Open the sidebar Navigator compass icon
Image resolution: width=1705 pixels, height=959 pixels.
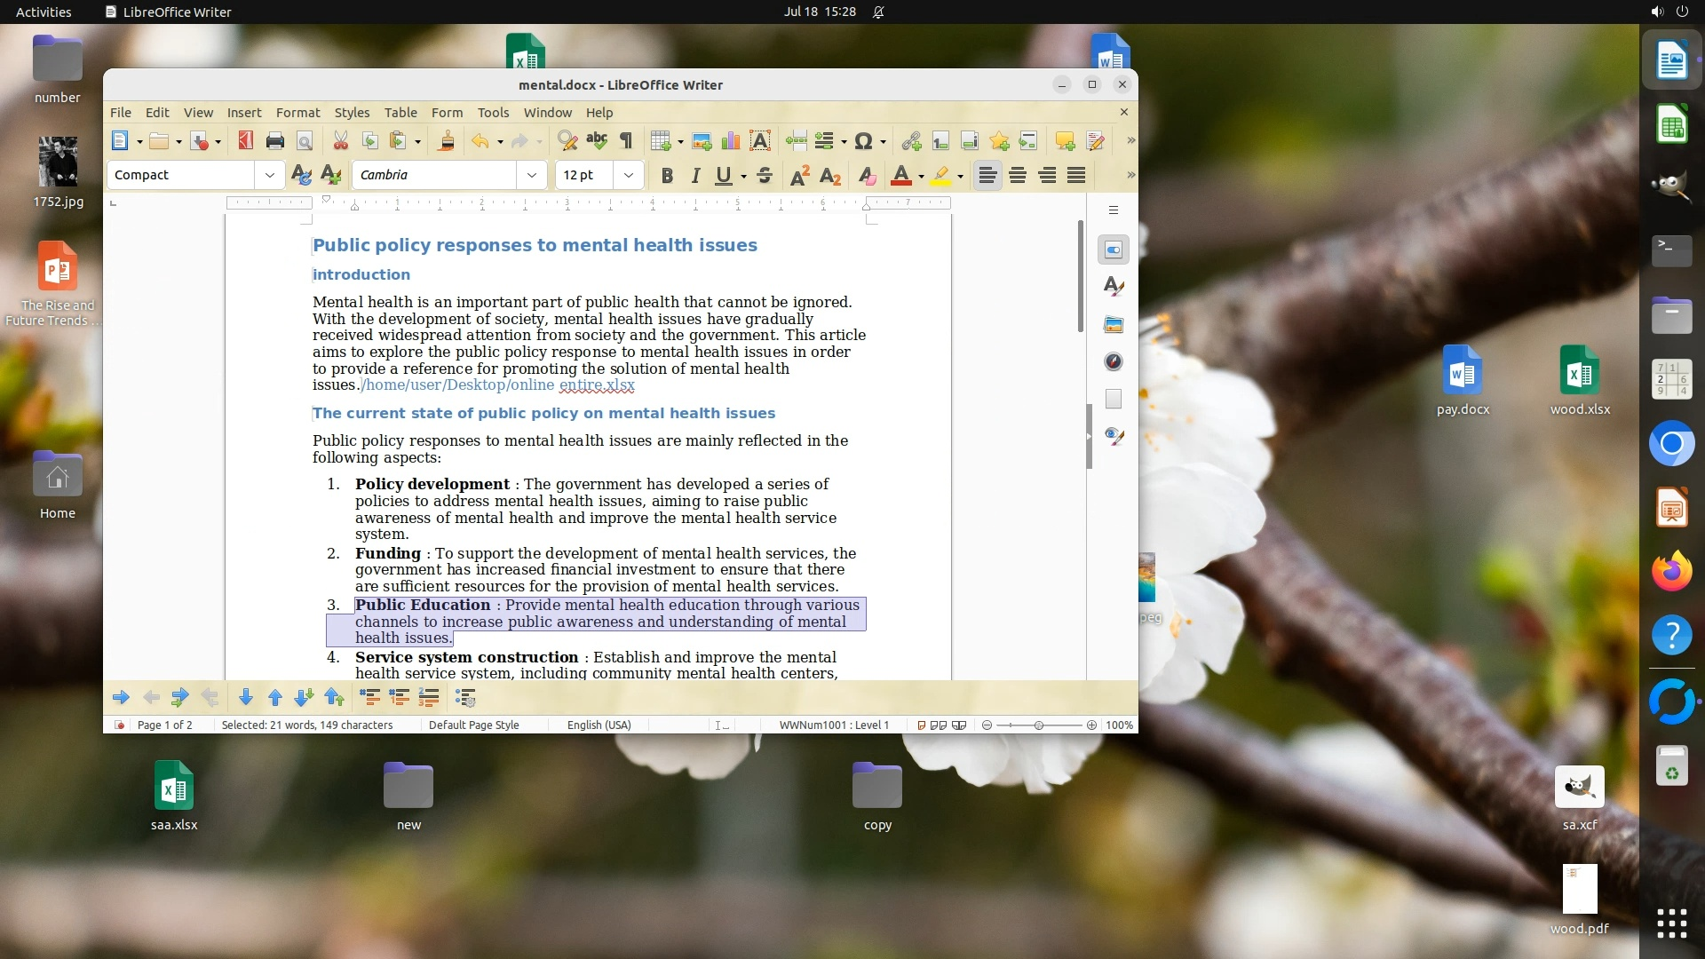[x=1114, y=361]
